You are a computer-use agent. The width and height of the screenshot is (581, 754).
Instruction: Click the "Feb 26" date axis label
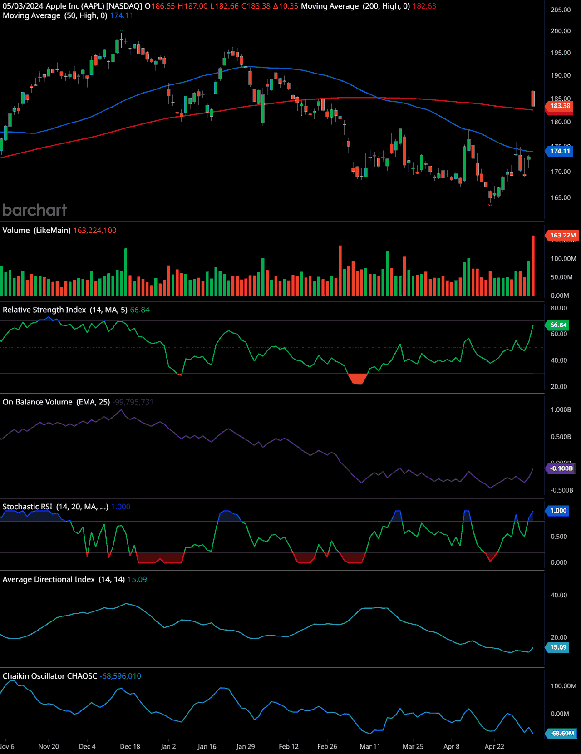pos(327,747)
